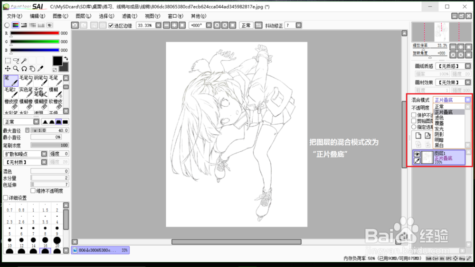The width and height of the screenshot is (475, 267).
Task: Enable 详细设置 checkbox
Action: pos(5,198)
